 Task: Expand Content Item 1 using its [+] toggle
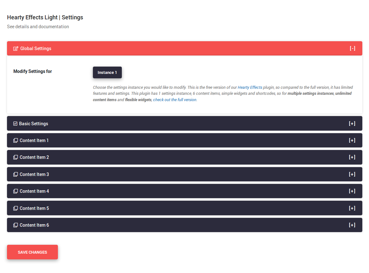click(352, 140)
